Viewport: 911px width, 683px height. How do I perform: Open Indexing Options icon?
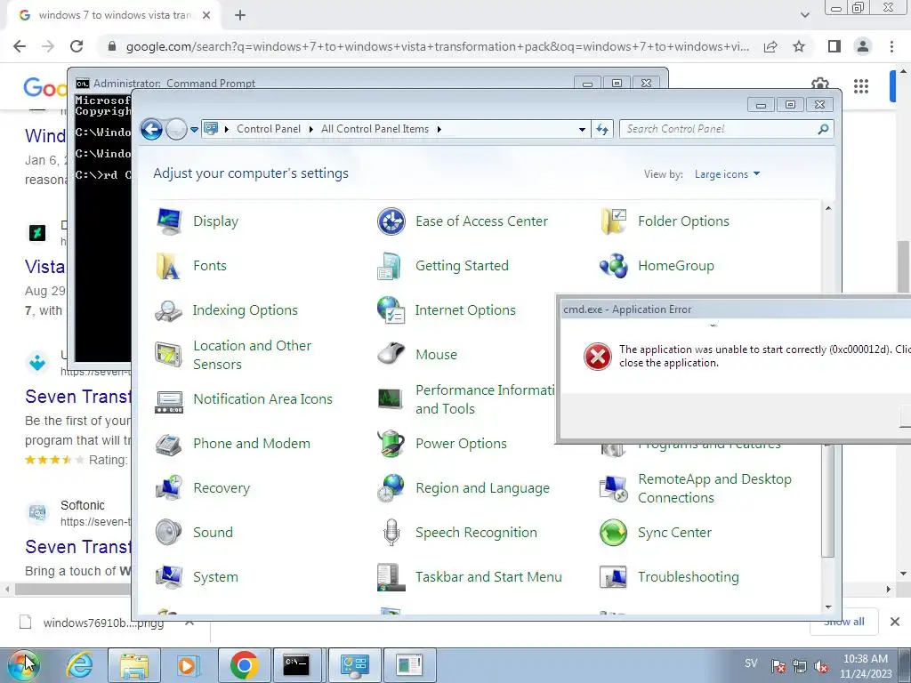169,310
